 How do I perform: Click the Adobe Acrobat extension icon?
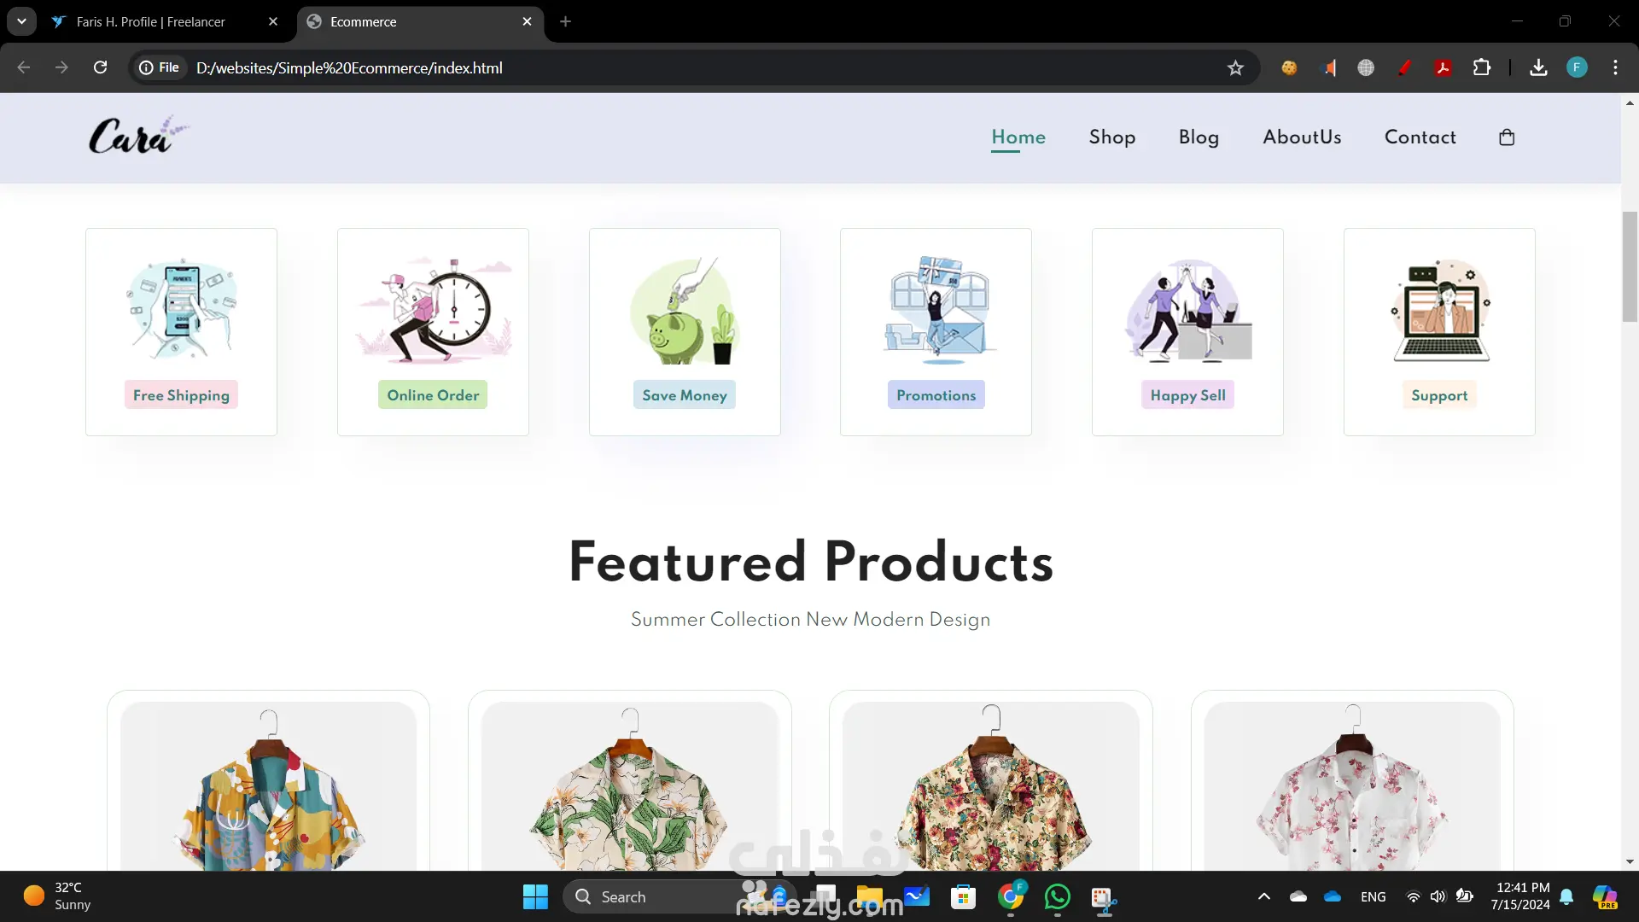pyautogui.click(x=1443, y=67)
